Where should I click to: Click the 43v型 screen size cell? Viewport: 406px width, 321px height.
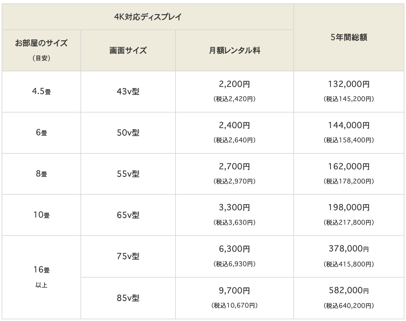click(x=128, y=91)
